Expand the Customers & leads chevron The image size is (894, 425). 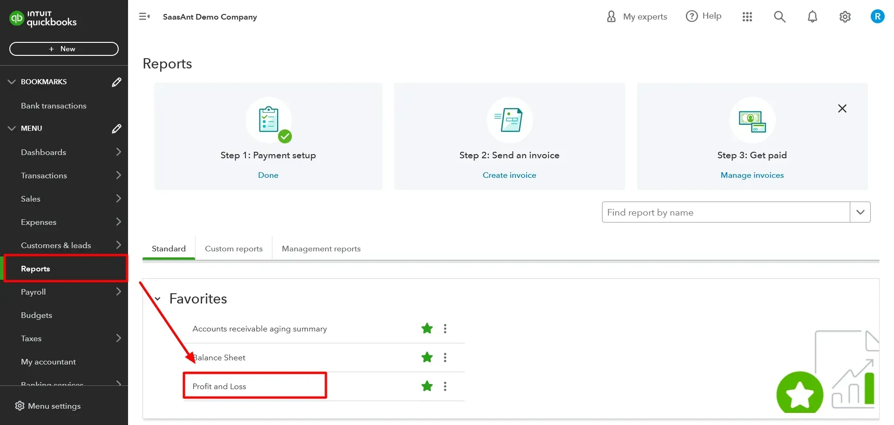coord(118,245)
